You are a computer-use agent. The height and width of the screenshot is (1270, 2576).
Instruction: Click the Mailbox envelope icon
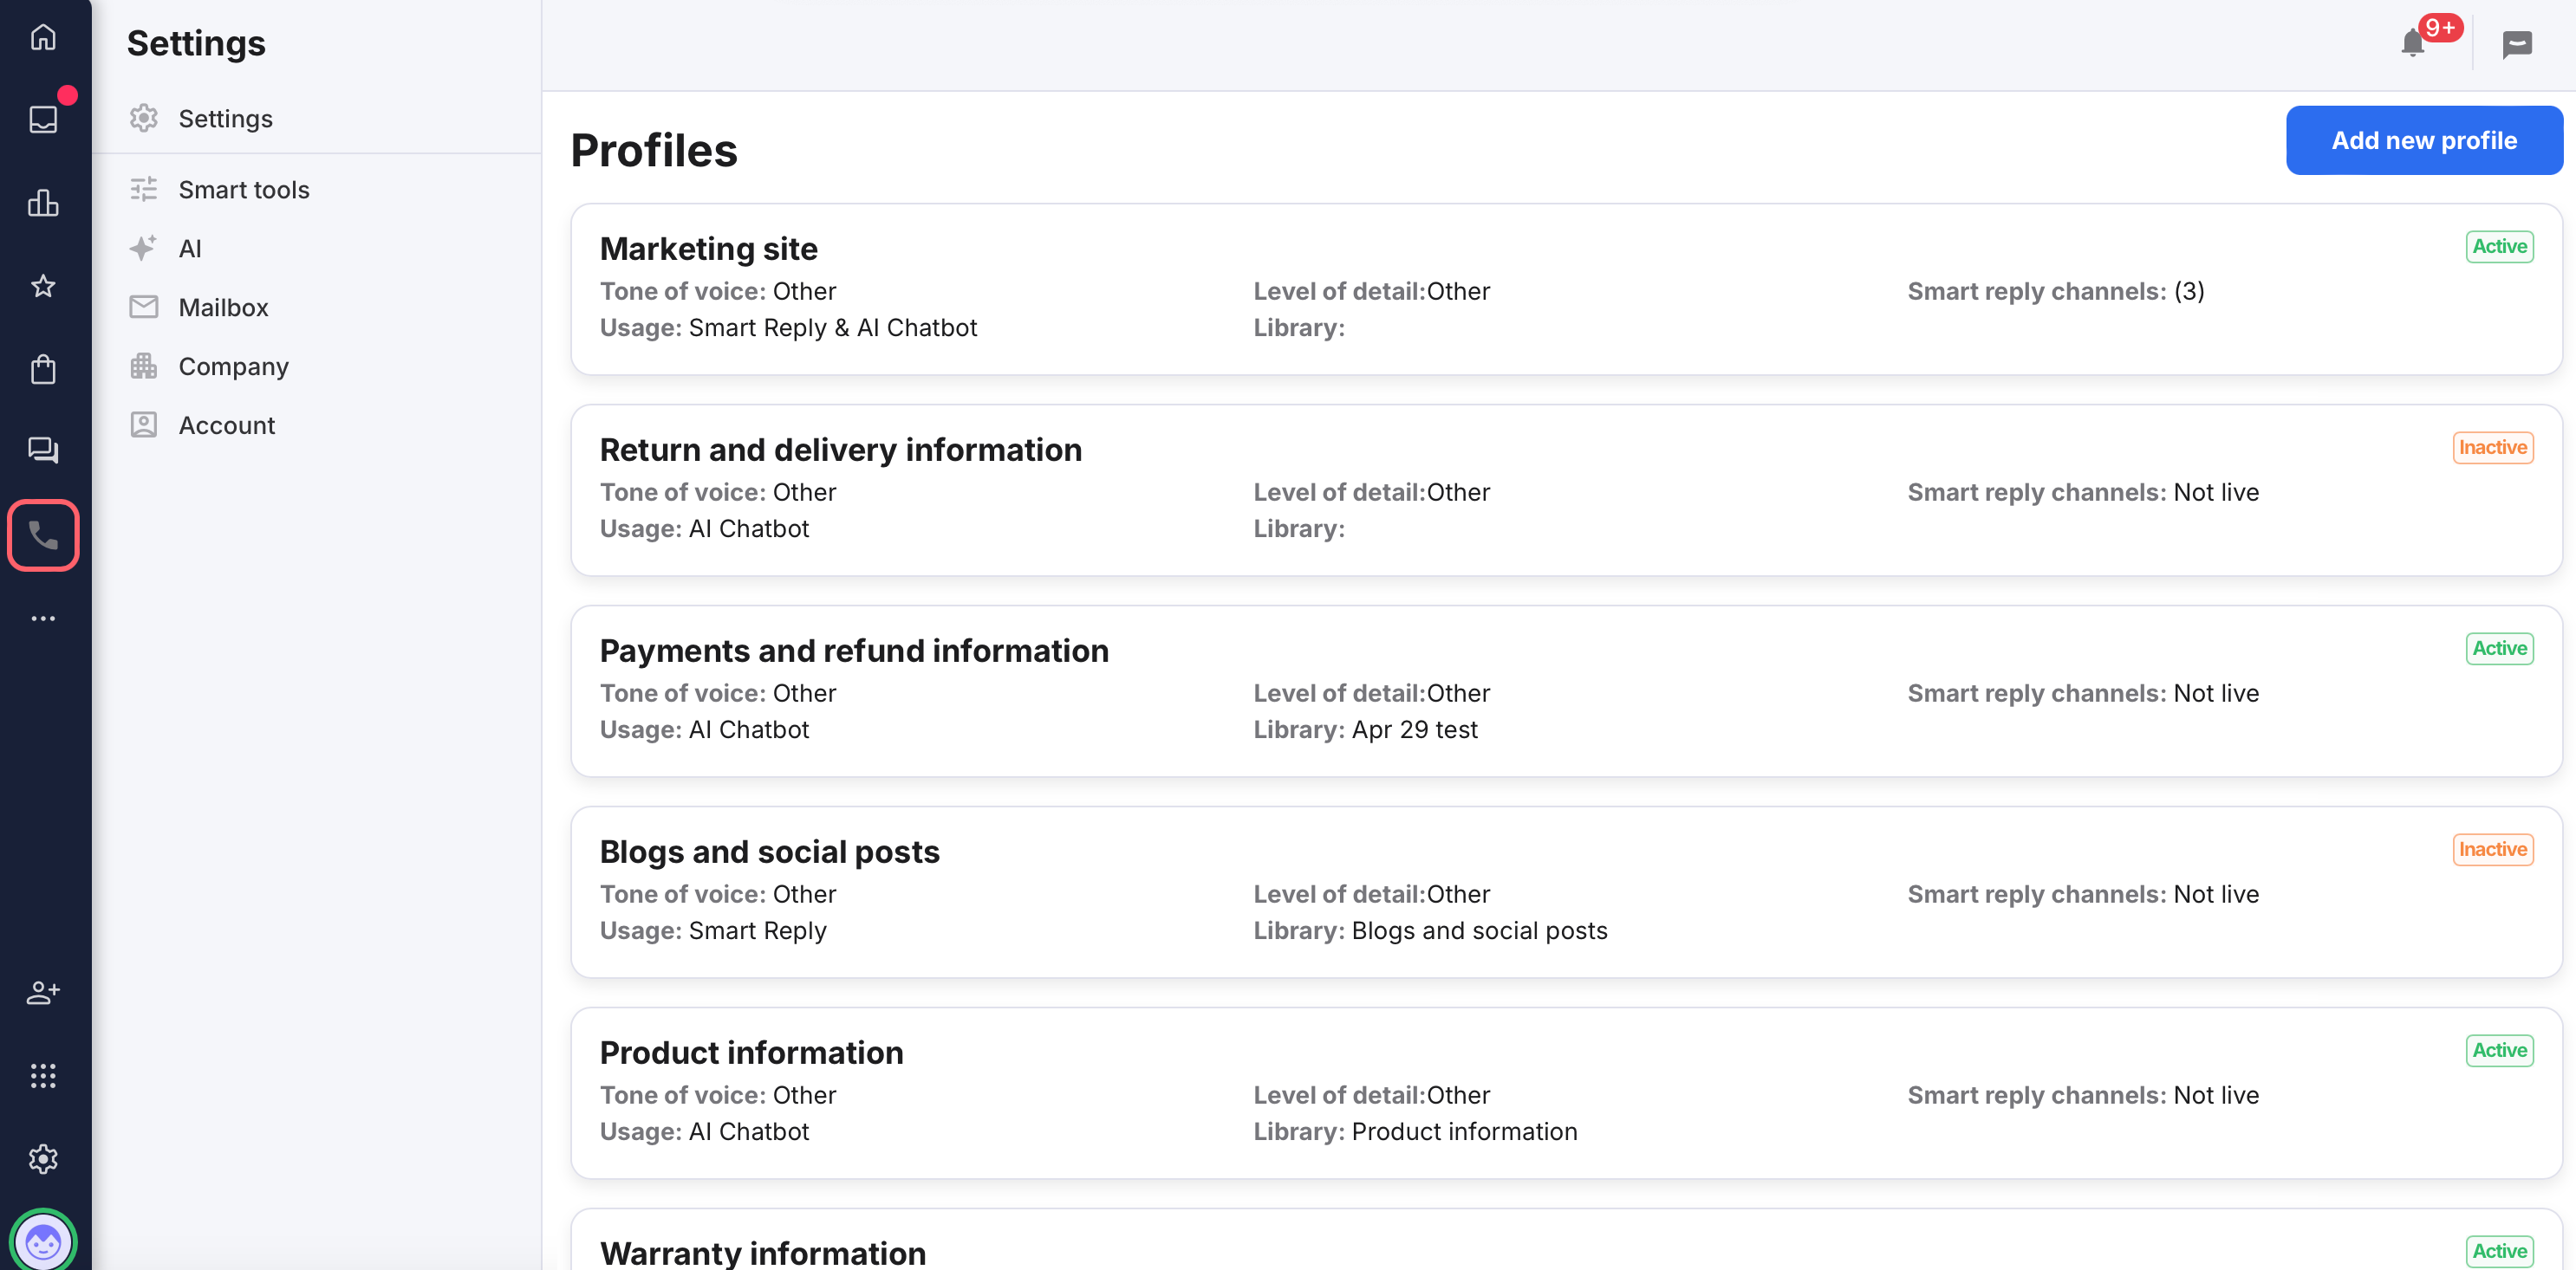coord(144,307)
